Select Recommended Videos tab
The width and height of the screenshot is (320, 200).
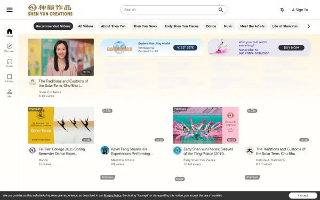click(53, 26)
